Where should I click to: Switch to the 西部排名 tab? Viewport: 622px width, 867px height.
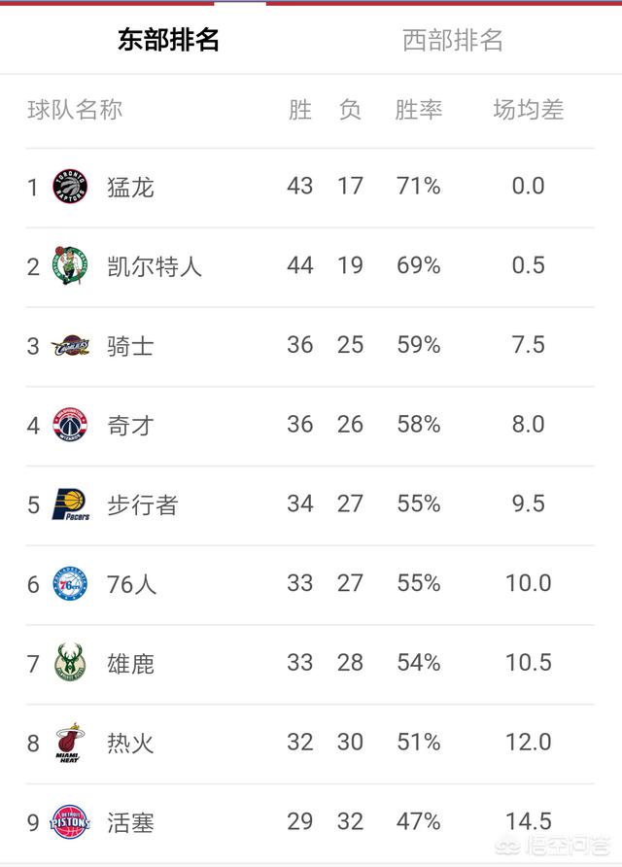click(453, 40)
